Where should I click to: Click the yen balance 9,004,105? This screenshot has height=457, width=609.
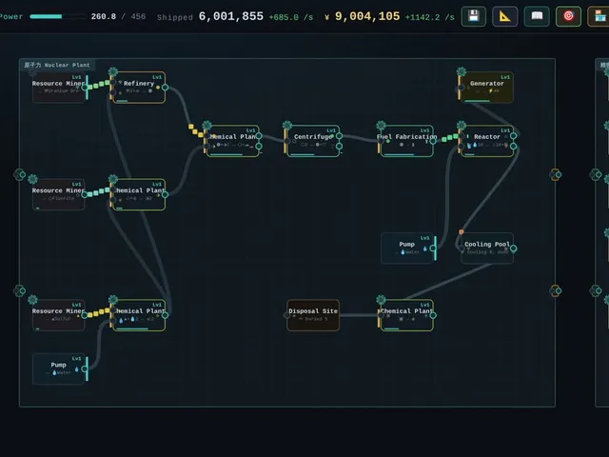[x=367, y=16]
